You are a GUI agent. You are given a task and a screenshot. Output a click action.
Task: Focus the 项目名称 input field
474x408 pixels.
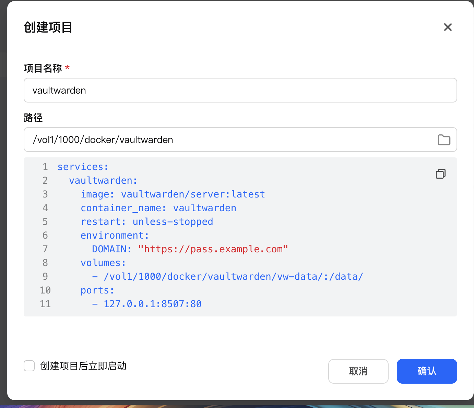pyautogui.click(x=240, y=90)
